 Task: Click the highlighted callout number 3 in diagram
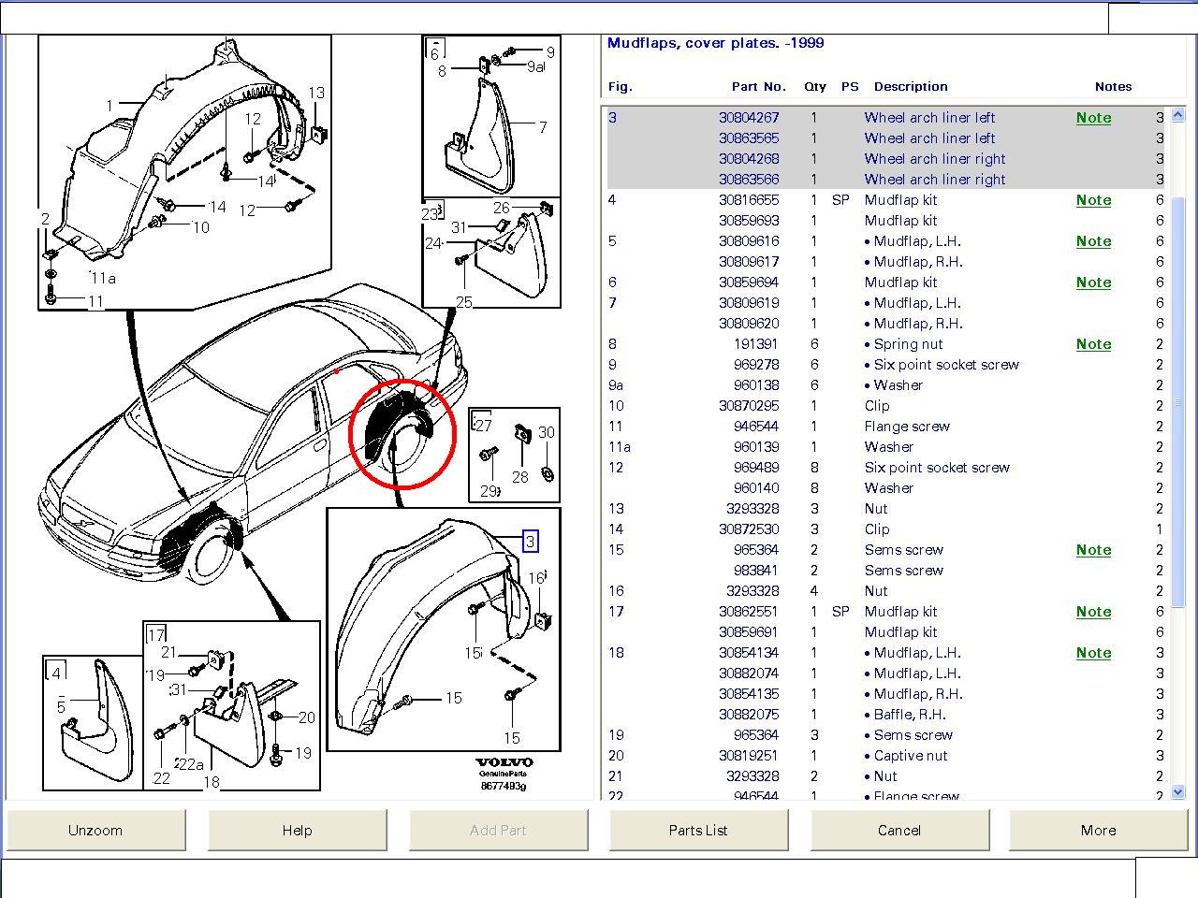(530, 542)
